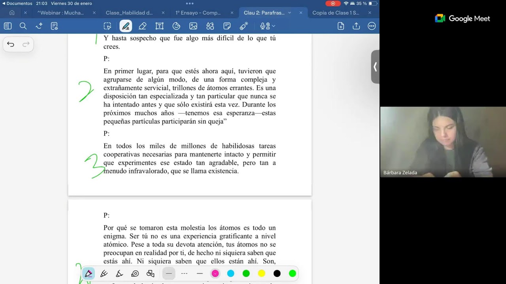Add a new page
This screenshot has width=506, height=284.
(341, 26)
